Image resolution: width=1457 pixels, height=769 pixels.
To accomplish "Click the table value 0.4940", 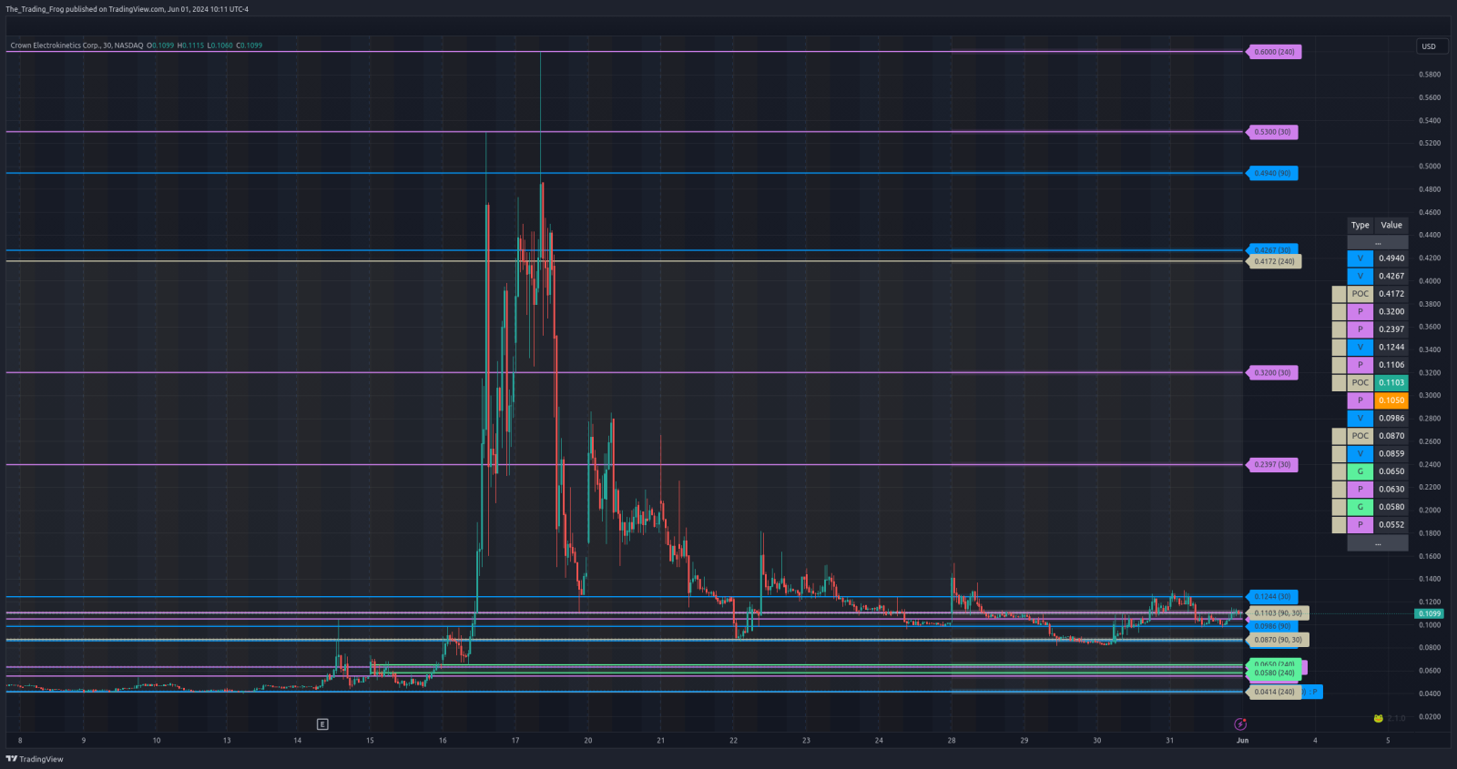I will click(1391, 258).
